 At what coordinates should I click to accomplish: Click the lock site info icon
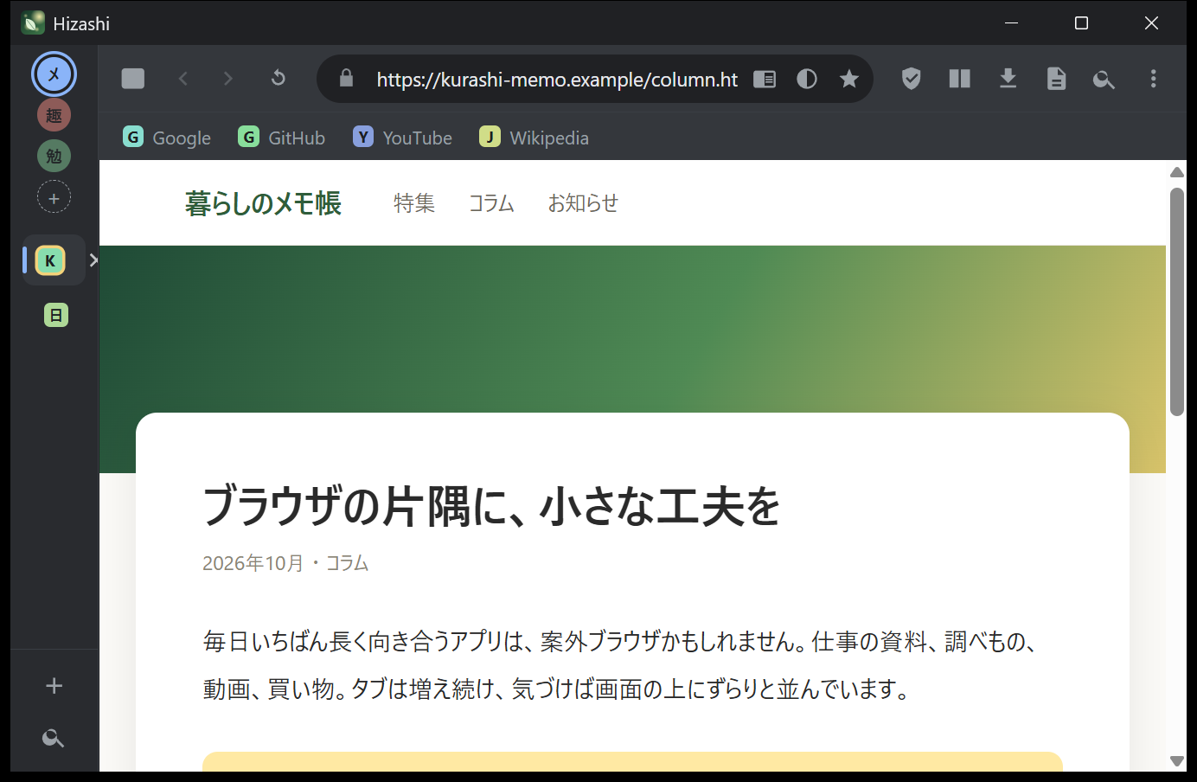point(347,79)
